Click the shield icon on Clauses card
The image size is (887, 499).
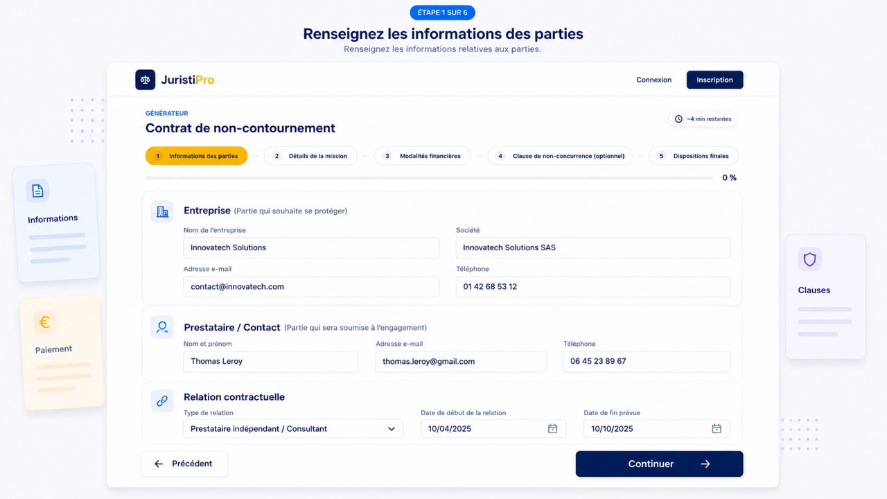[809, 259]
